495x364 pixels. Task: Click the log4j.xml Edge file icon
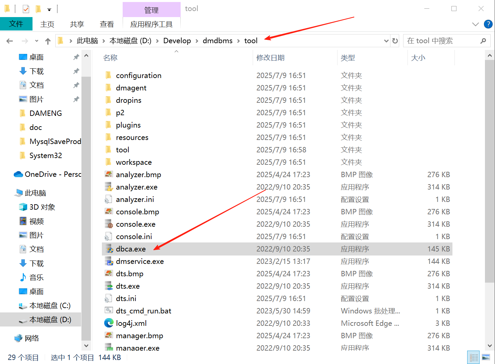coord(109,323)
